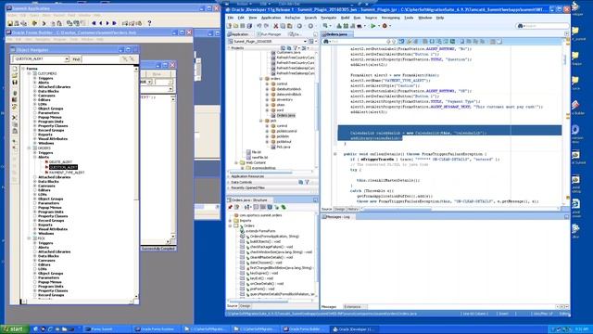Click the open folder icon in Object Navigator side toolbar
This screenshot has height=334, width=593.
(15, 75)
